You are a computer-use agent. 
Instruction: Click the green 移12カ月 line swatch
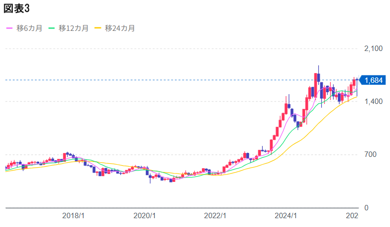[x=52, y=28]
